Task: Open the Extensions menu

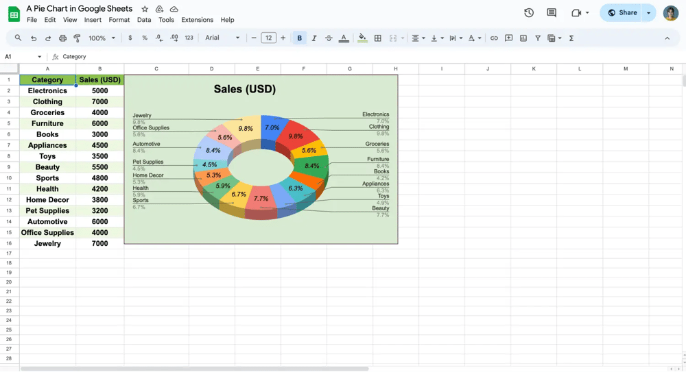Action: click(197, 20)
